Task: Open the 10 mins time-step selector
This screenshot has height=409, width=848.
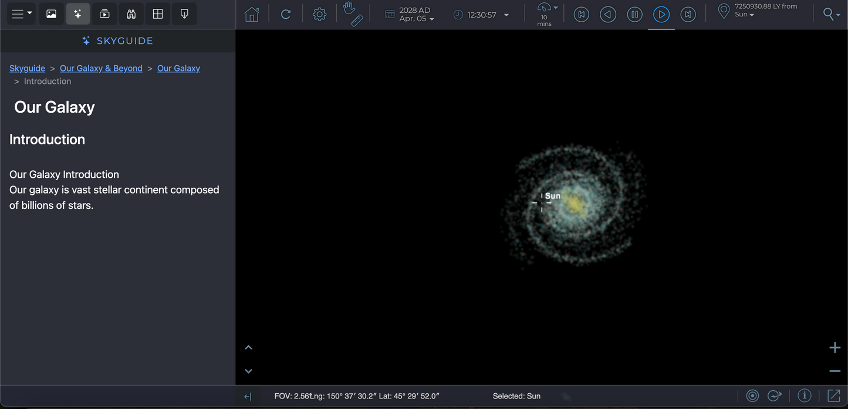Action: tap(546, 15)
